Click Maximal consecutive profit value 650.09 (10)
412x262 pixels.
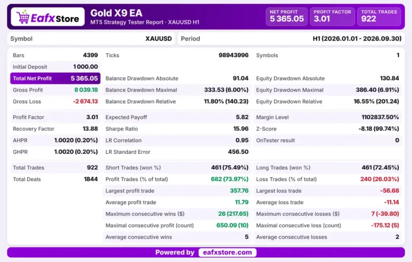tap(232, 226)
